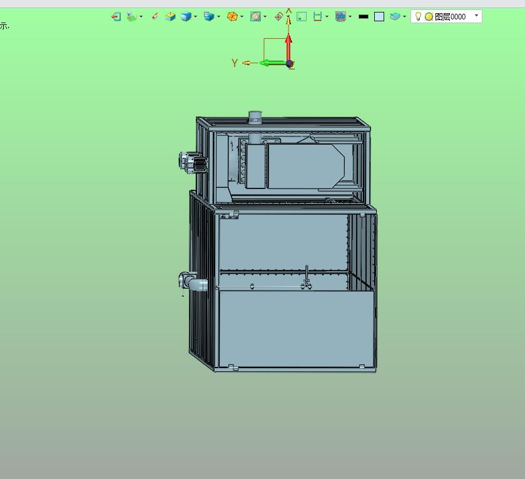The image size is (525, 479).
Task: Click the exit/return arrow icon
Action: click(x=116, y=16)
